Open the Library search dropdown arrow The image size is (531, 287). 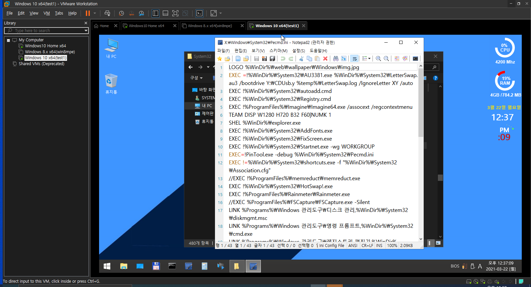click(86, 30)
